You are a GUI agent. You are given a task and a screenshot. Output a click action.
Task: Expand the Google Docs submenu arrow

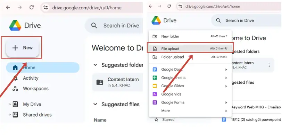tap(226, 70)
